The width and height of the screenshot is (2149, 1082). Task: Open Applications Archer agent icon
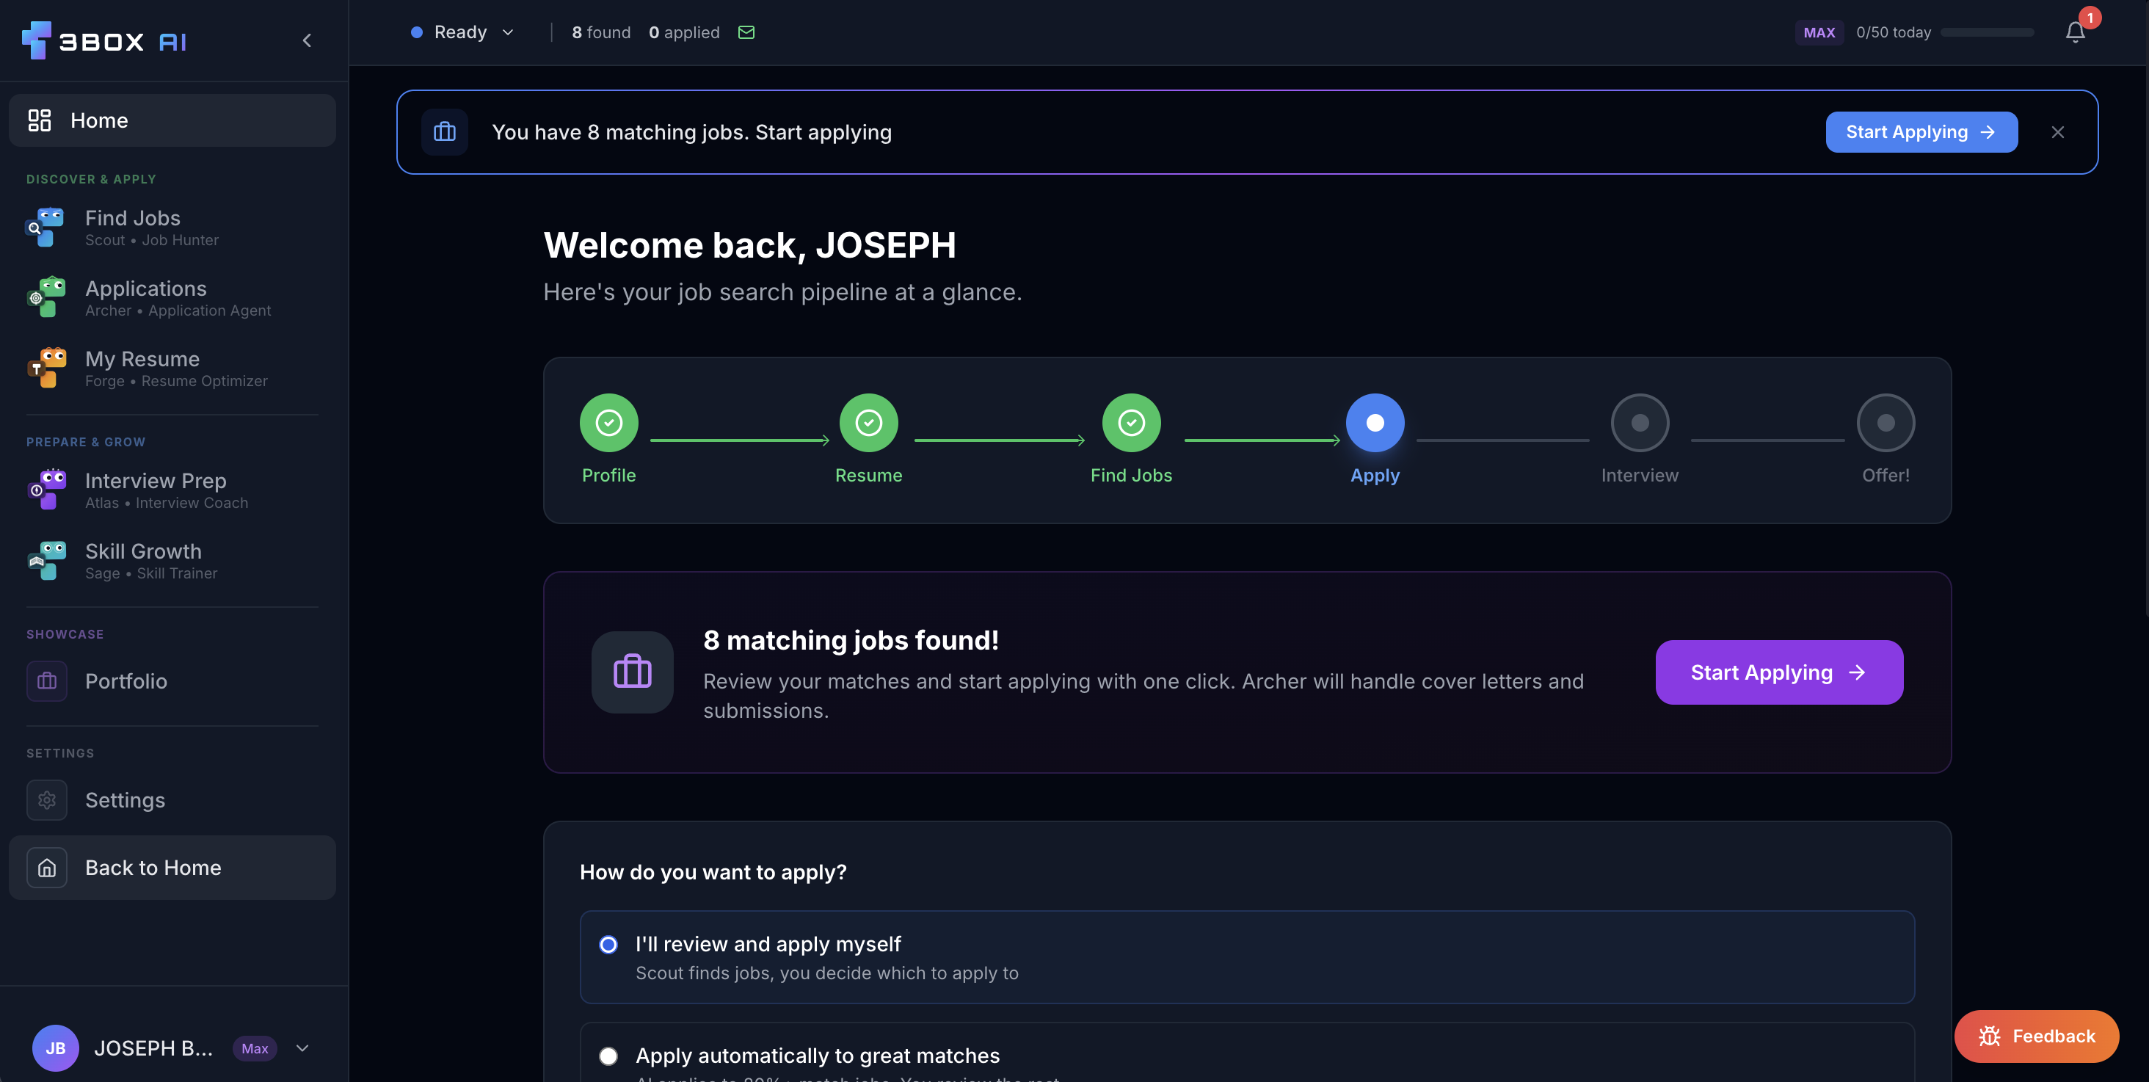[46, 297]
